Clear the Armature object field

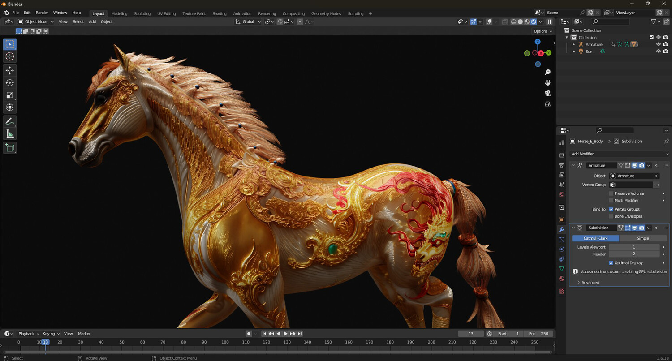tap(656, 176)
